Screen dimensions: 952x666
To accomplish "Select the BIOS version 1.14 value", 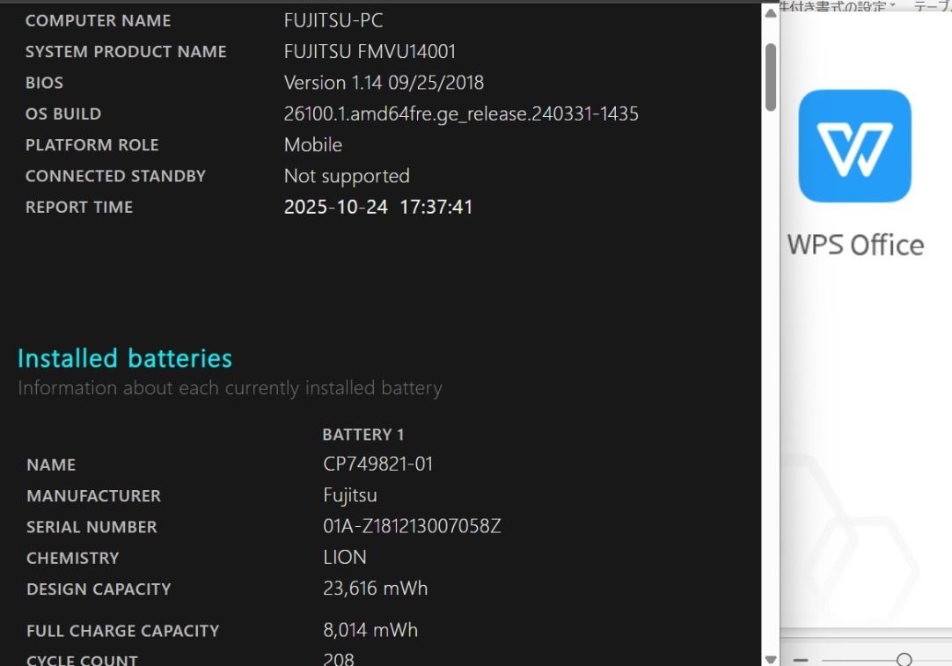I will pyautogui.click(x=384, y=83).
